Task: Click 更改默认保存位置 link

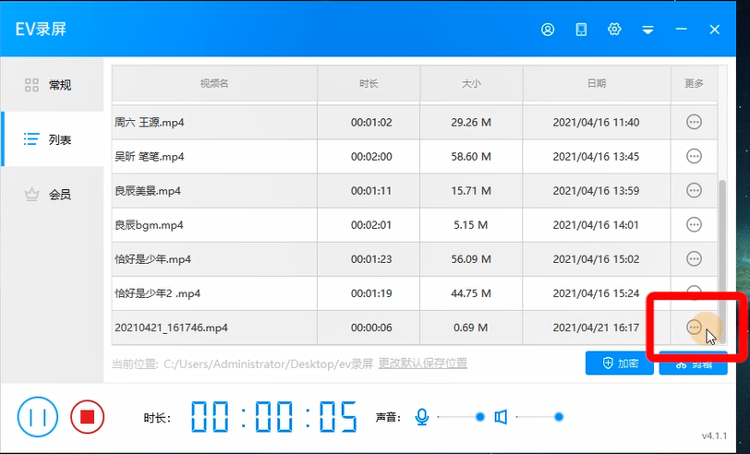Action: point(423,364)
